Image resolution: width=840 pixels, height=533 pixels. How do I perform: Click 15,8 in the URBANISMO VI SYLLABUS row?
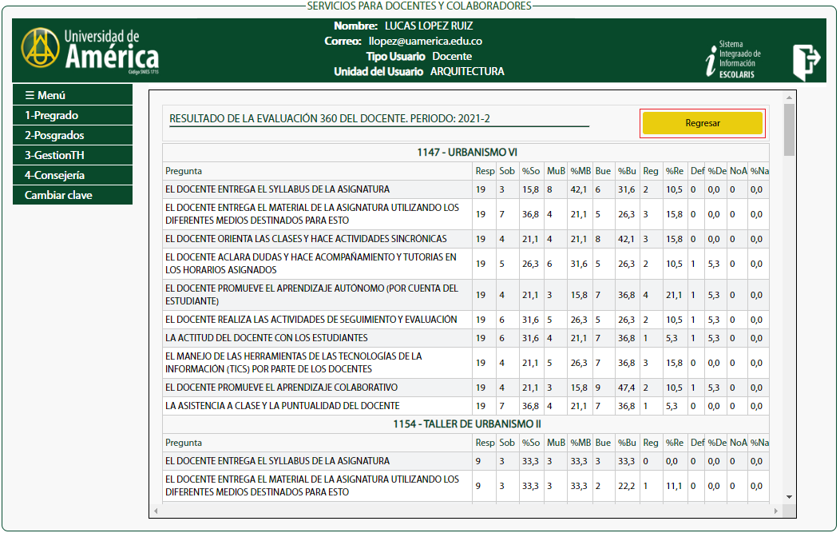(531, 189)
